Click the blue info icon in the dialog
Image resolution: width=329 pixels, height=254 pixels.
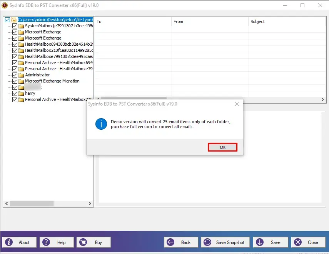coord(101,124)
